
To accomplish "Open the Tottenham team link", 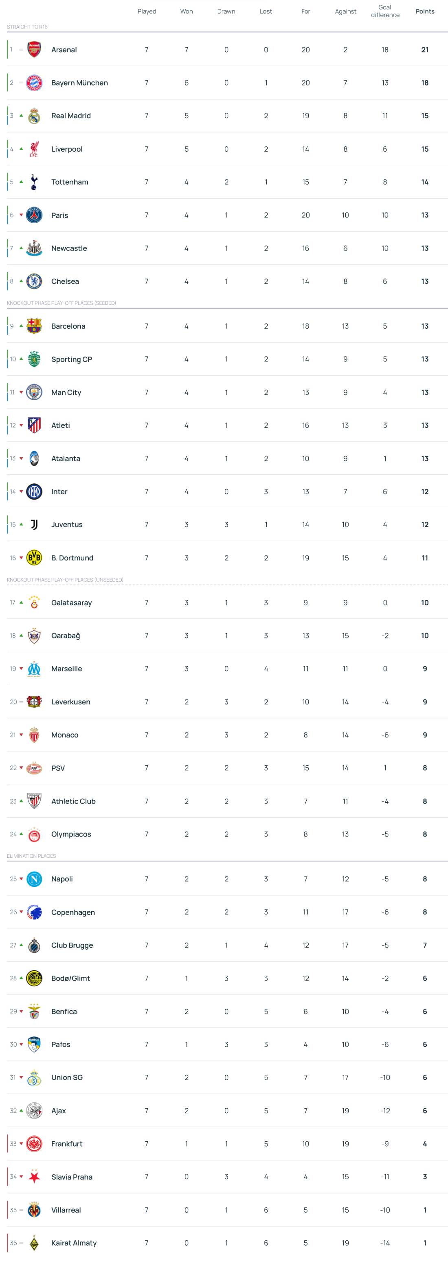I will 70,182.
